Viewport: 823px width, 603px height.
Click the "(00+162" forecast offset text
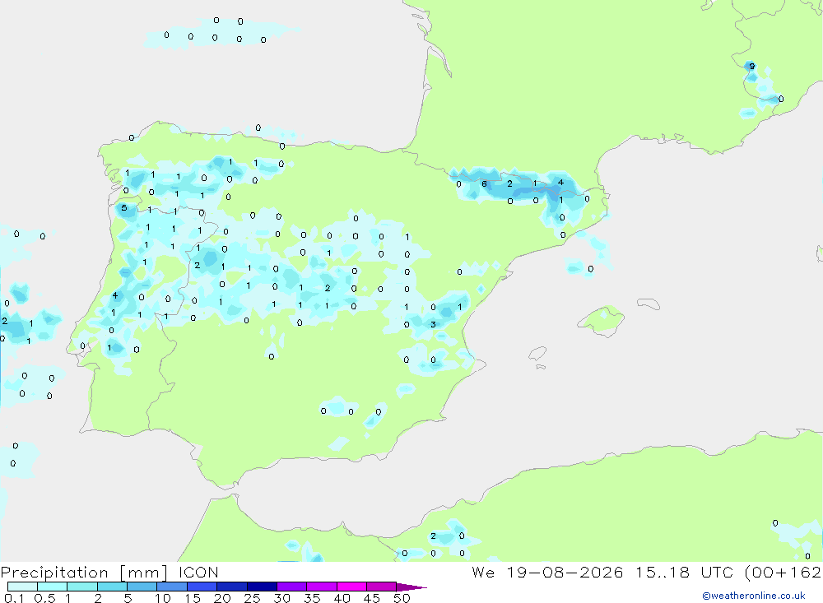[x=783, y=573]
